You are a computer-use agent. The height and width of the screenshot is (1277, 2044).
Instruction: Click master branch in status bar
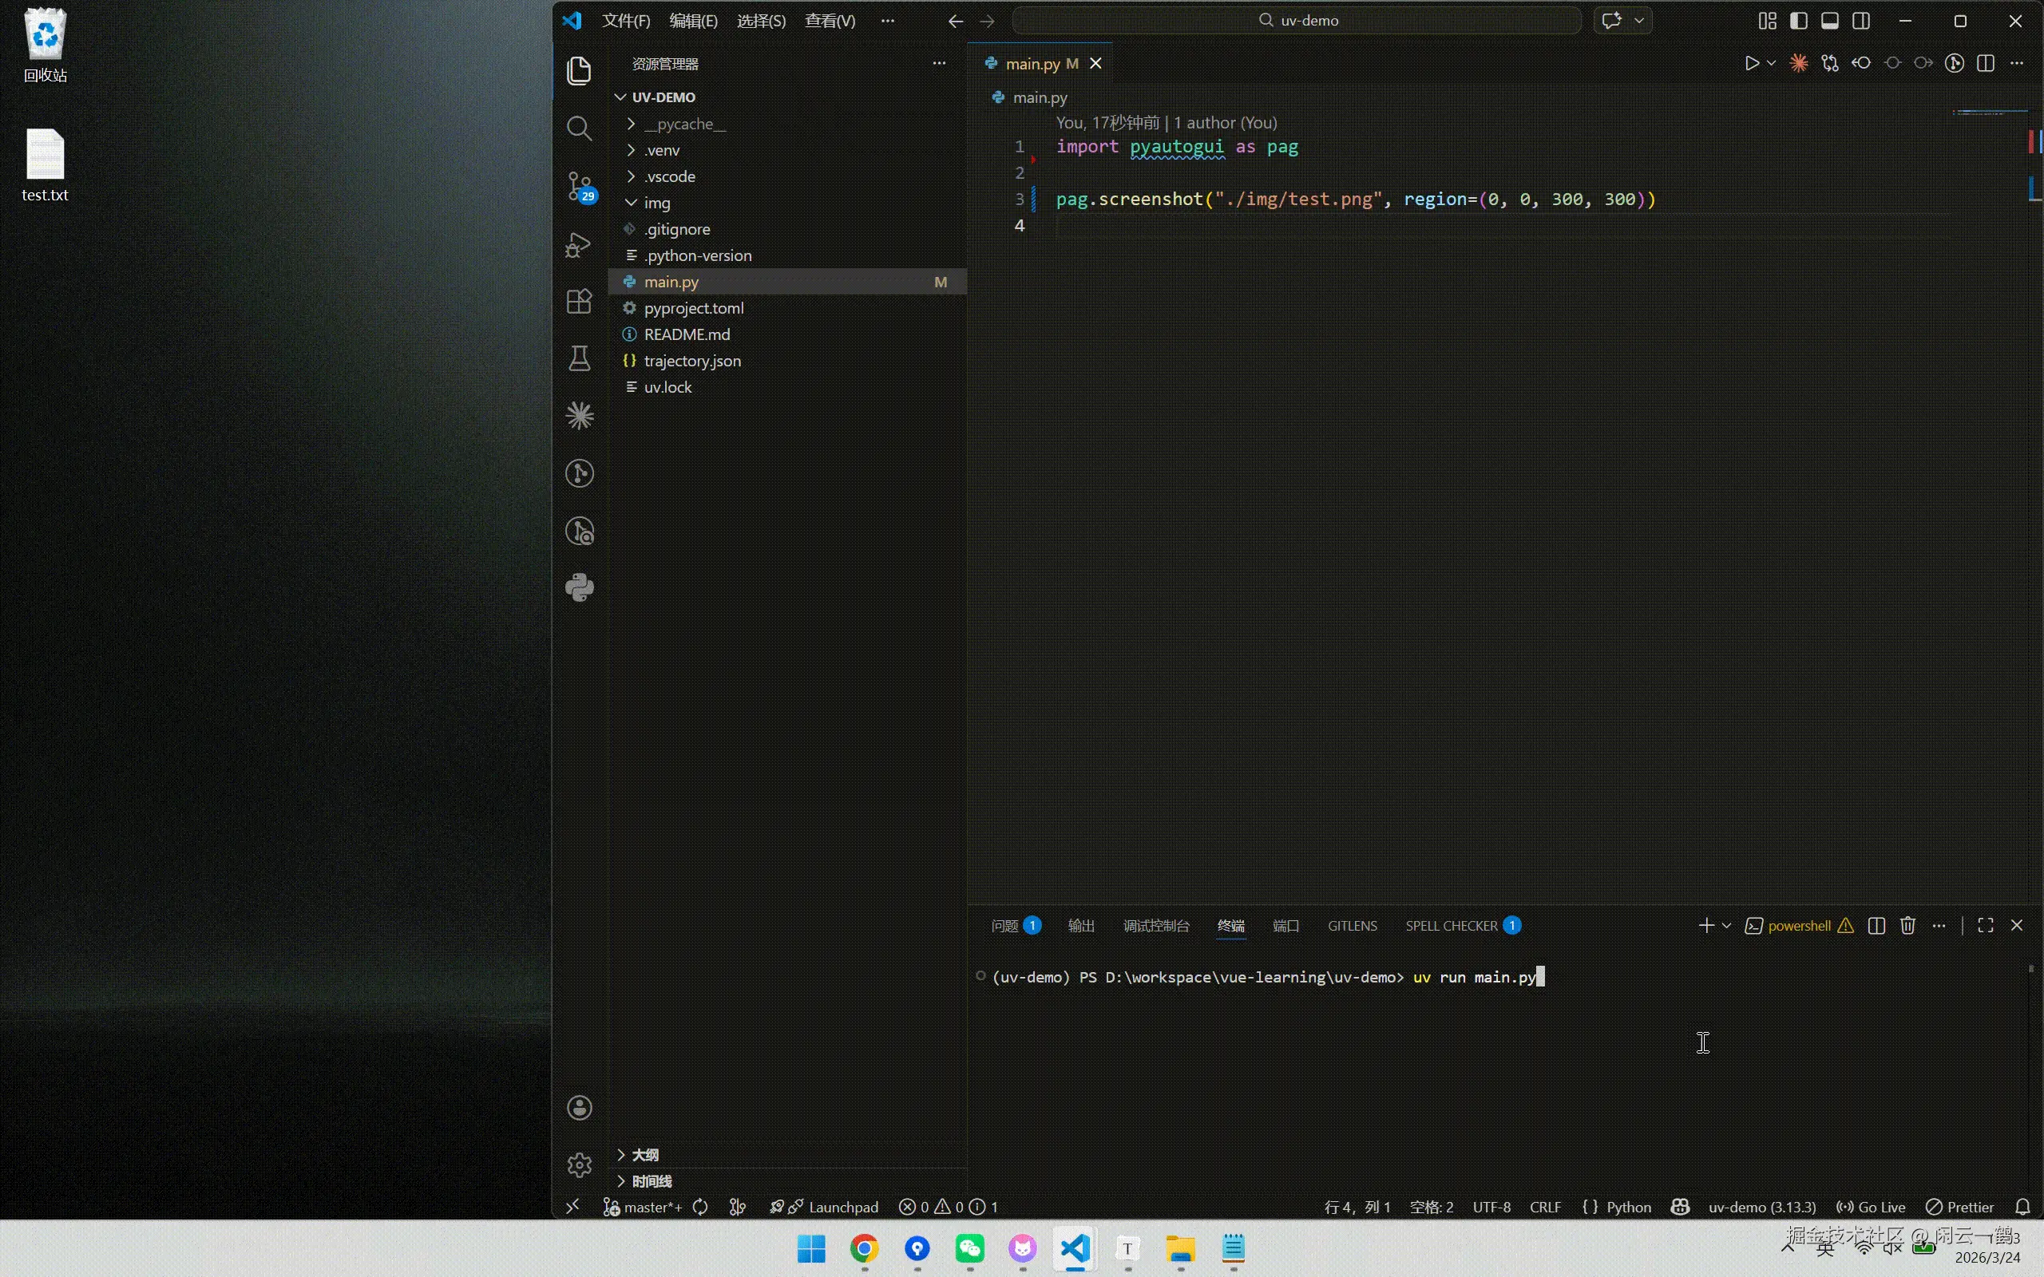click(651, 1207)
